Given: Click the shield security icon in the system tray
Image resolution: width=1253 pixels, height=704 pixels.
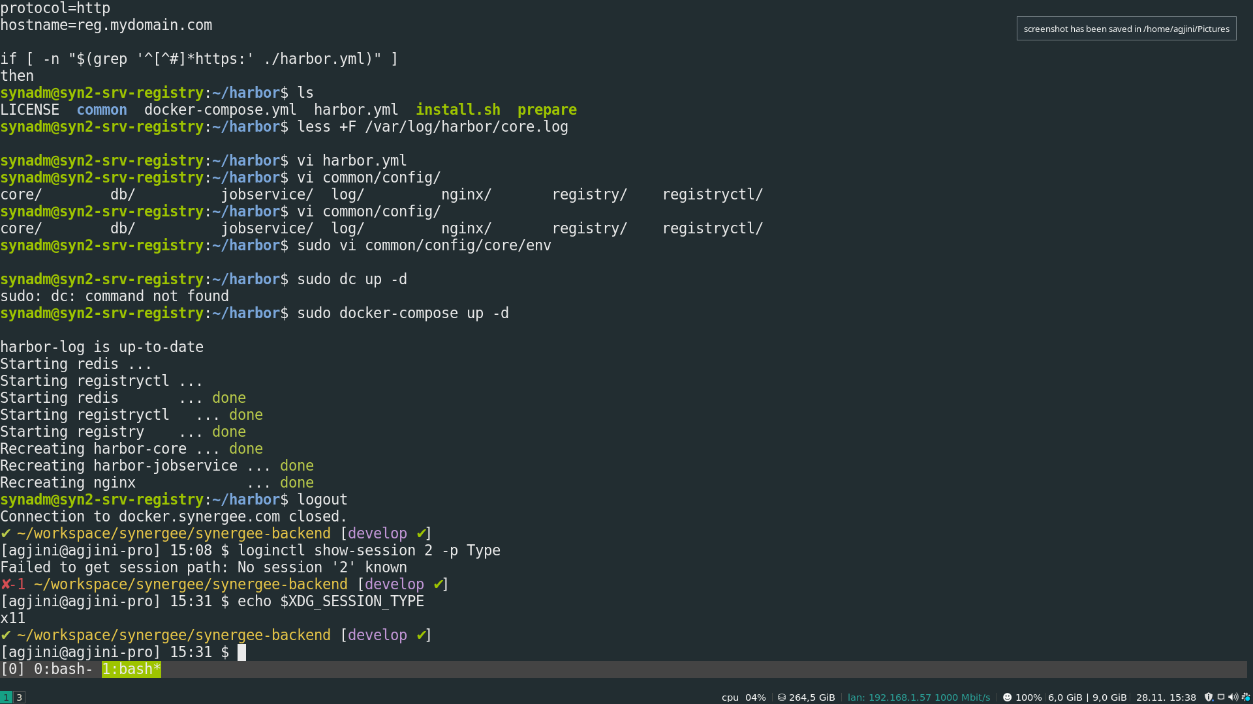Looking at the screenshot, I should coord(1209,697).
